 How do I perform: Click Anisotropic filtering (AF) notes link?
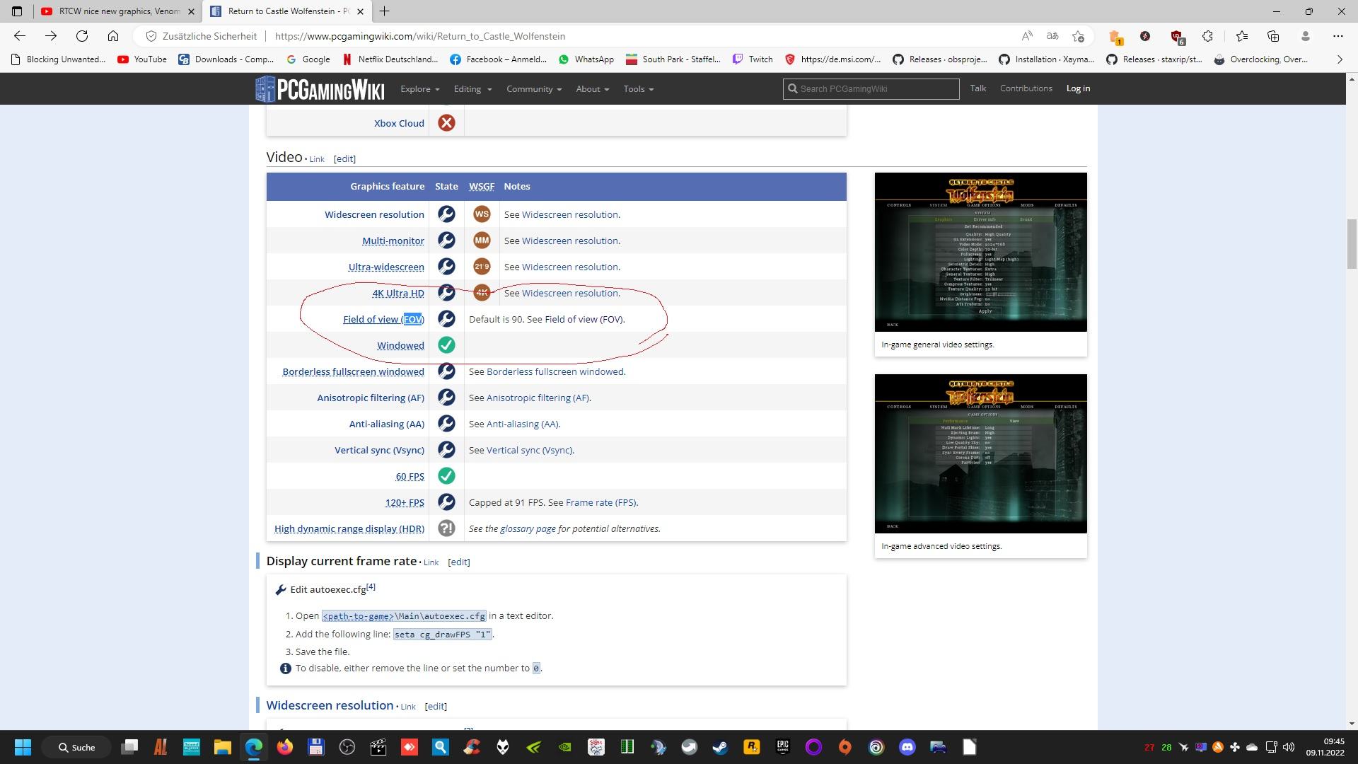[x=538, y=398]
